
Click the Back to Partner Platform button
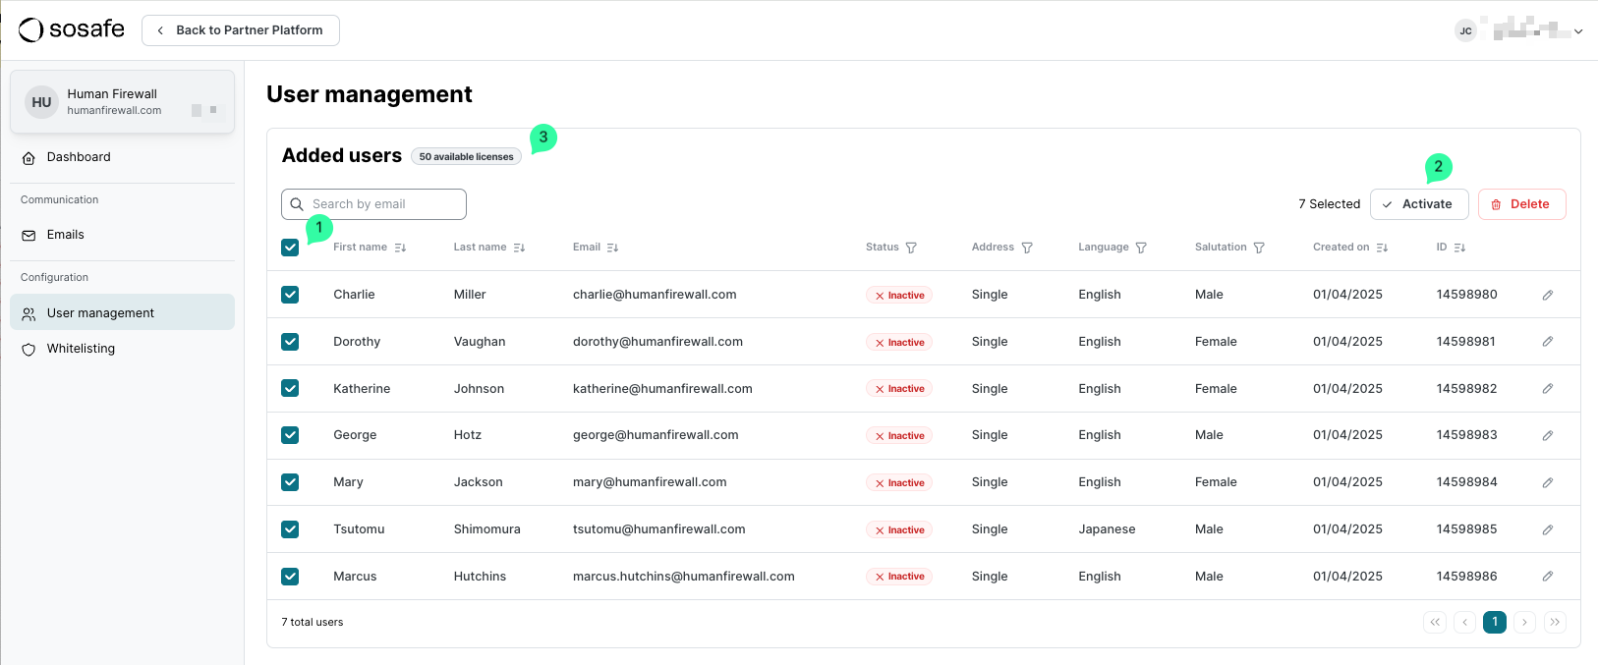pos(241,30)
